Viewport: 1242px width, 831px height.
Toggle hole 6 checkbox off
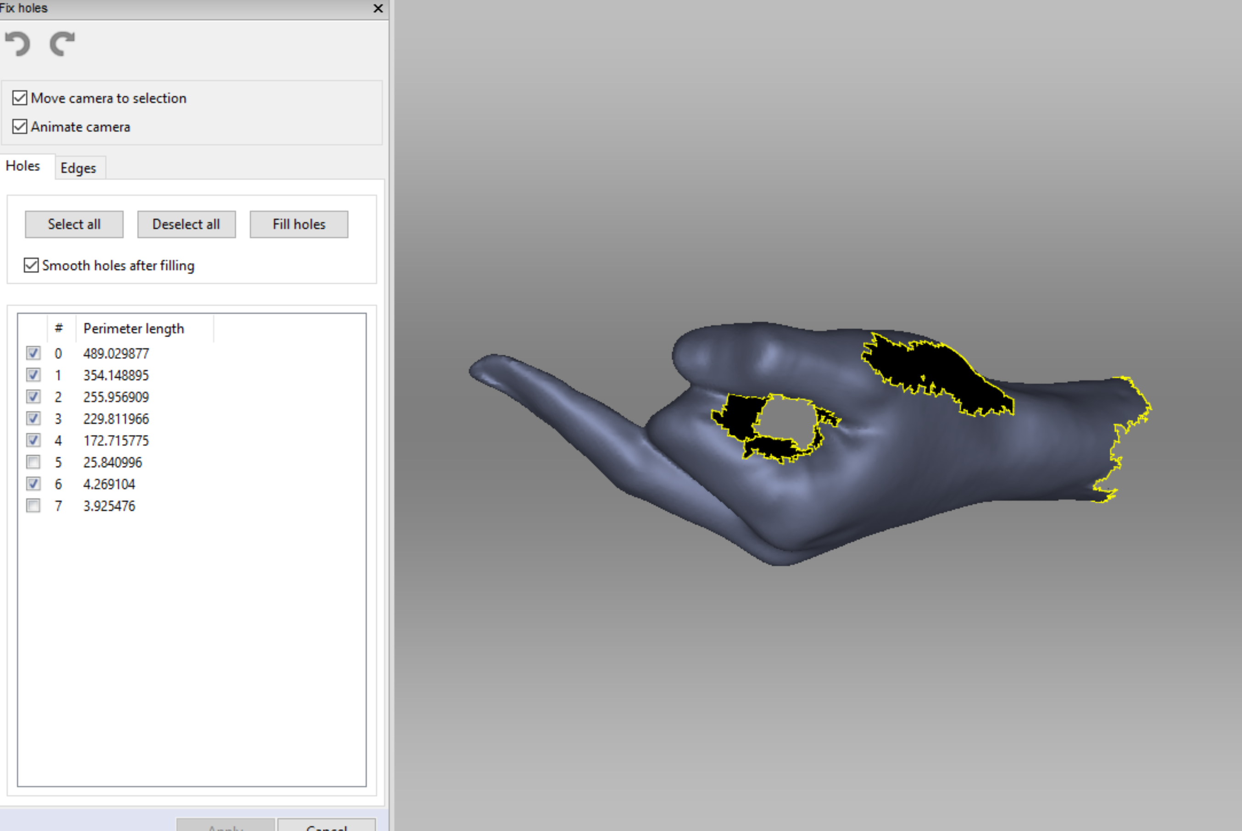click(x=33, y=484)
